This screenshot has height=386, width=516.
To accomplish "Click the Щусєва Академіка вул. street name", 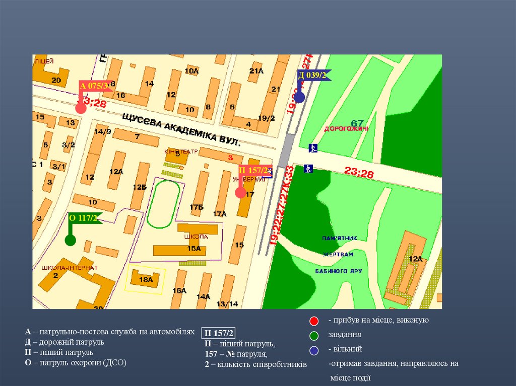I will click(181, 129).
